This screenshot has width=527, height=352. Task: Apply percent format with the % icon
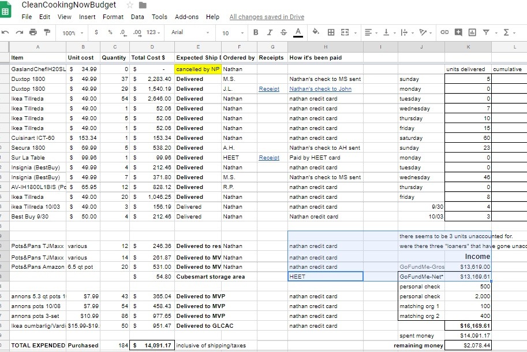tap(110, 32)
